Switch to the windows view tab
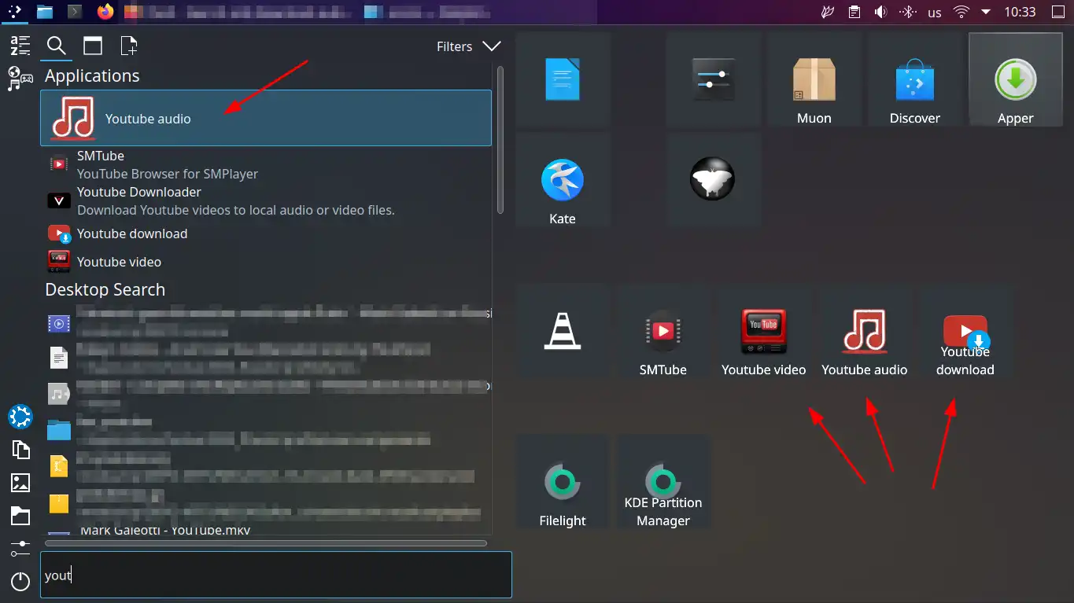 point(93,46)
